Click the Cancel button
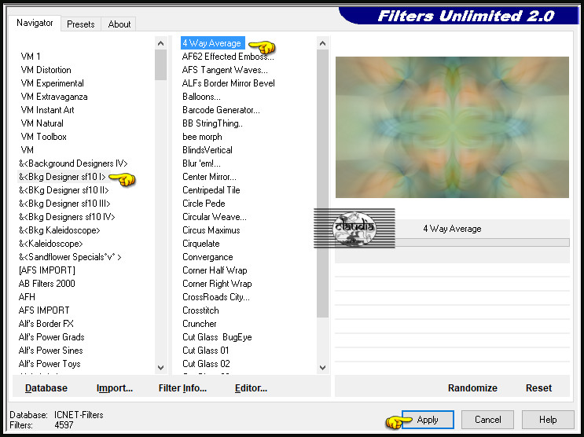The width and height of the screenshot is (584, 437). pyautogui.click(x=487, y=420)
